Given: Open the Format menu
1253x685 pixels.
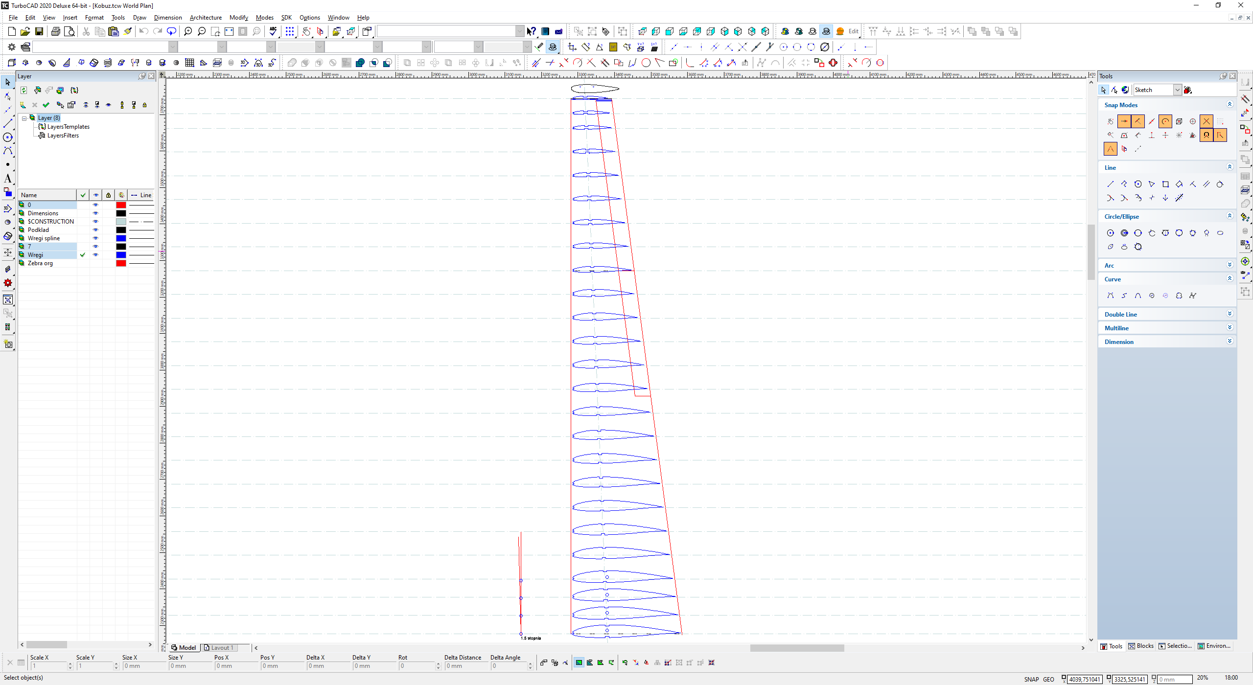Looking at the screenshot, I should (x=94, y=18).
